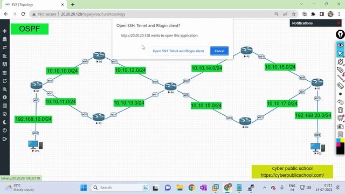
Task: Click the Close lab power icon
Action: tap(5, 130)
